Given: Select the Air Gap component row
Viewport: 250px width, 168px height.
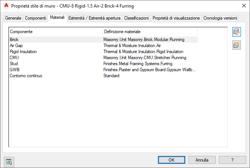Looking at the screenshot, I should [x=17, y=46].
